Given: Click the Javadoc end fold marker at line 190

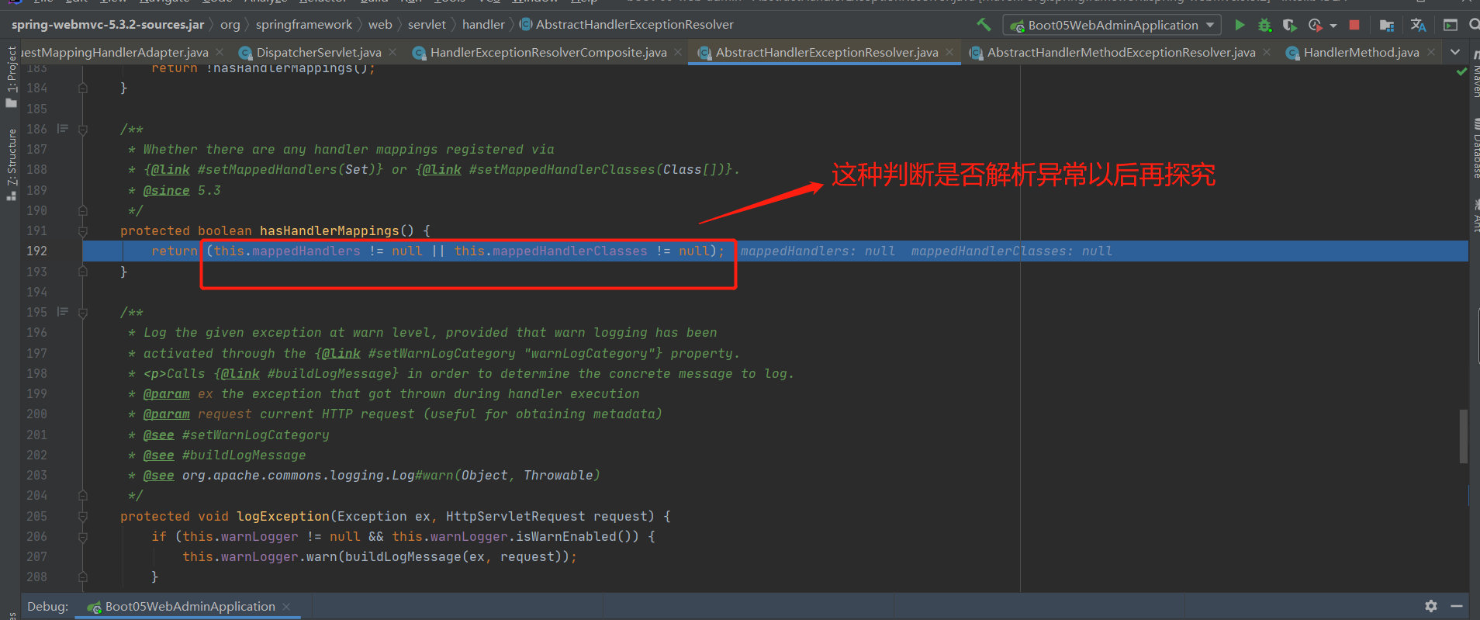Looking at the screenshot, I should coord(83,210).
